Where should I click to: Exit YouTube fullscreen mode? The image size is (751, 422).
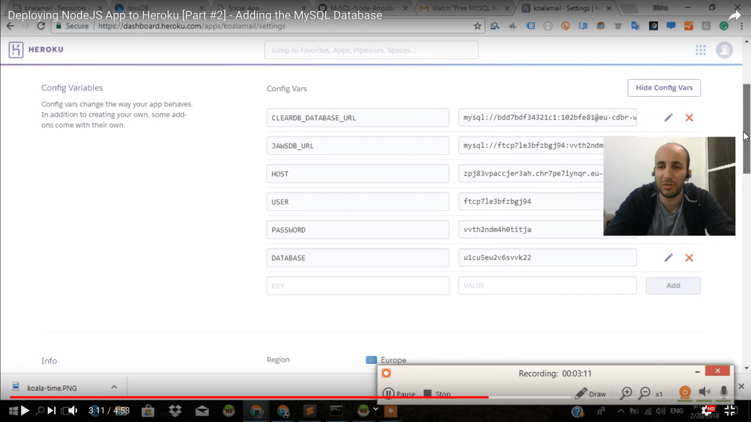(730, 410)
